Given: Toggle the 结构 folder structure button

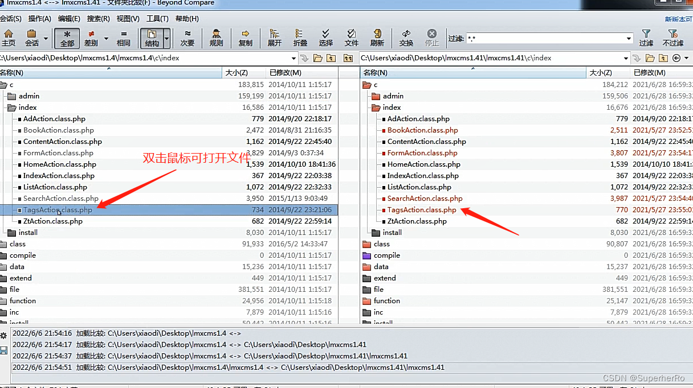Looking at the screenshot, I should coord(152,38).
